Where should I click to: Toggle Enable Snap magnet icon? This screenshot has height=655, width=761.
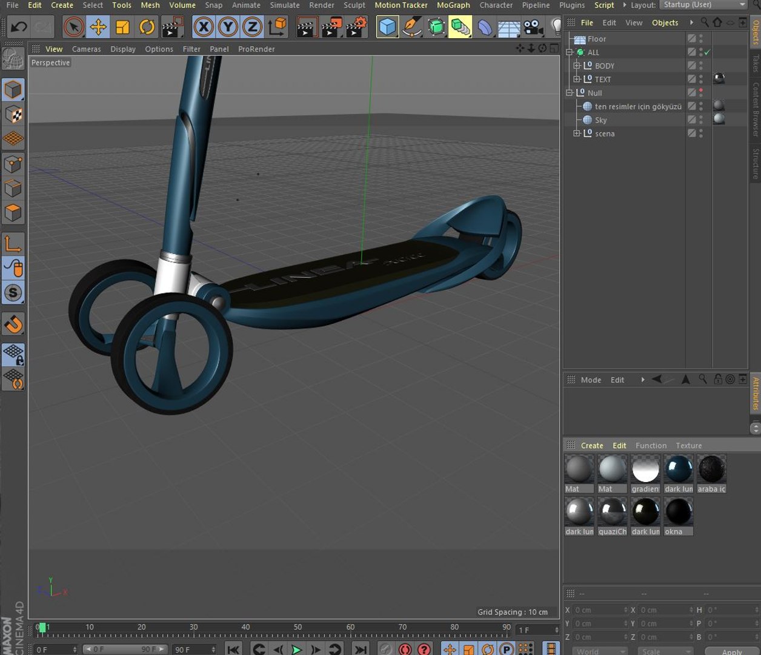[13, 324]
